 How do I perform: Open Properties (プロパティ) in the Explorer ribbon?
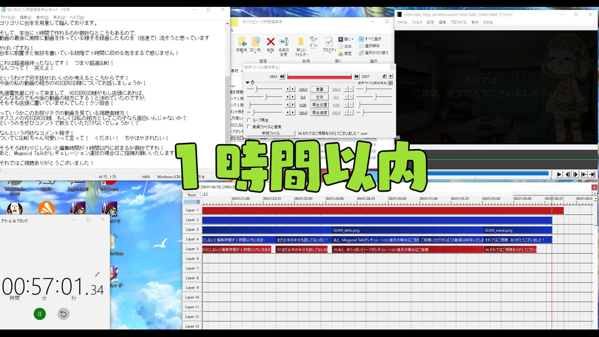click(329, 44)
